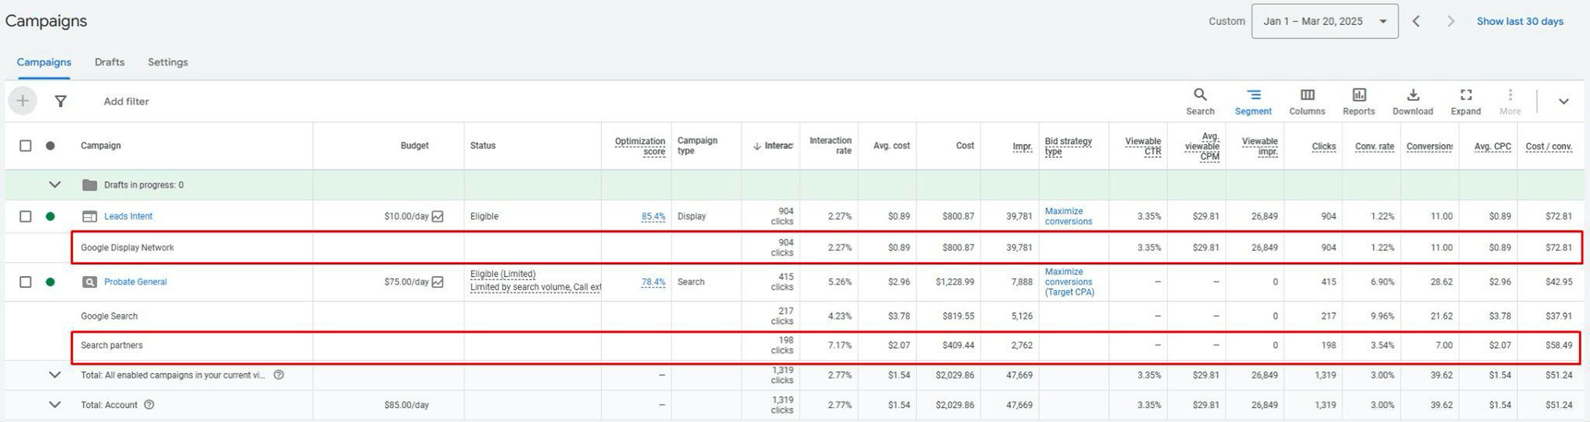Open the date range dropdown
1590x422 pixels.
tap(1325, 20)
